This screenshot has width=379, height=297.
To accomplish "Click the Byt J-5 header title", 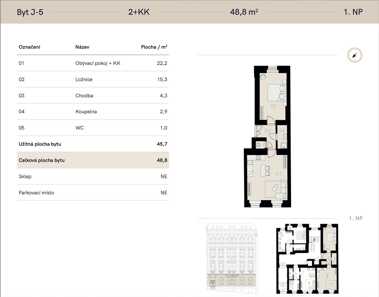I will click(30, 12).
